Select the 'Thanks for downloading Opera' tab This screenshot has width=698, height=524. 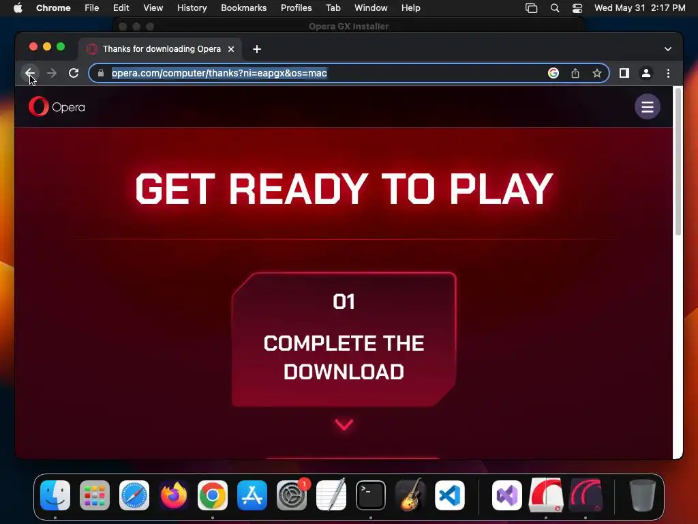tap(161, 49)
